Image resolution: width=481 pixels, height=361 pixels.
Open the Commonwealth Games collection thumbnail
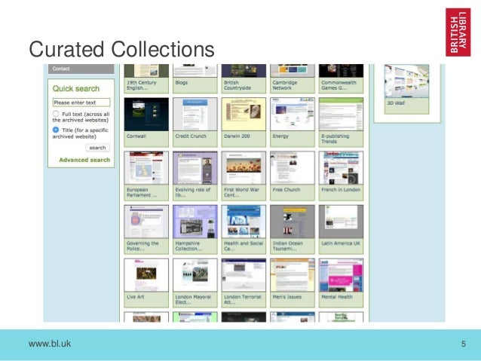[x=341, y=71]
